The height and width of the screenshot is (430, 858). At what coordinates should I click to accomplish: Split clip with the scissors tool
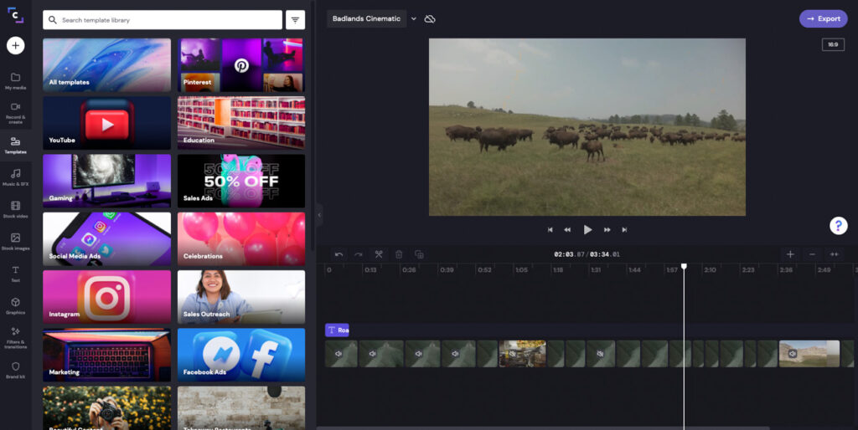[379, 254]
